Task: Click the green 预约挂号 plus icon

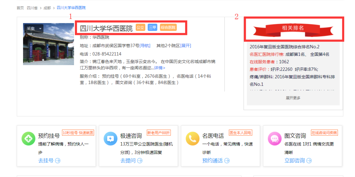Action: tap(28, 138)
